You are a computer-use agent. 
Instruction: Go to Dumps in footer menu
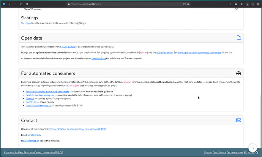(x=208, y=152)
